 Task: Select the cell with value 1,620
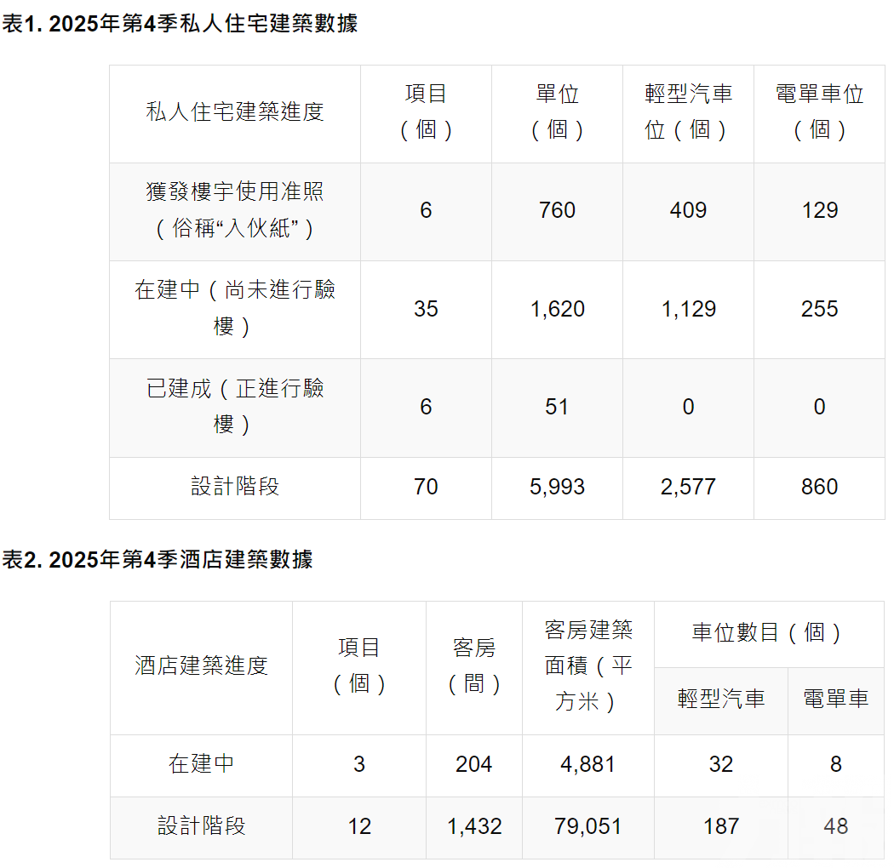point(557,309)
